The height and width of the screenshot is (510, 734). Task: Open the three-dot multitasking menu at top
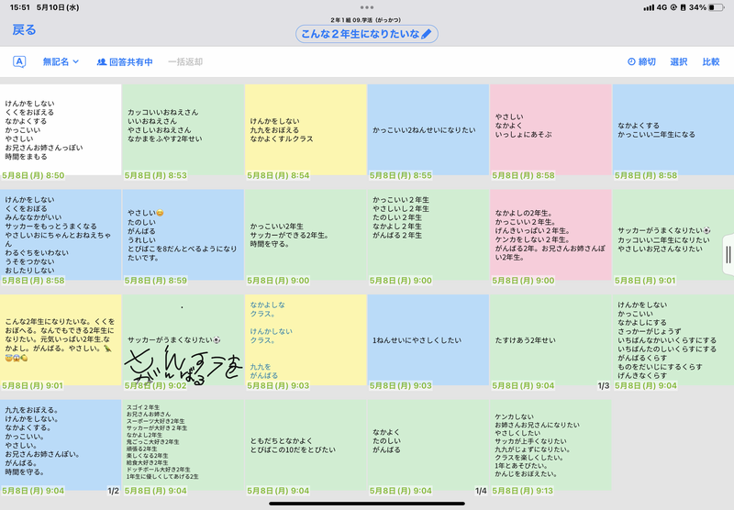coord(367,6)
